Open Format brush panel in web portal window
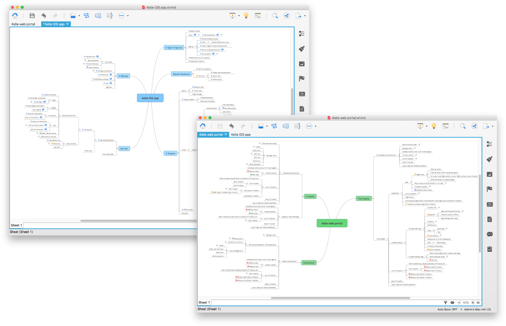Screen dimensions: 506x326 click(490, 159)
